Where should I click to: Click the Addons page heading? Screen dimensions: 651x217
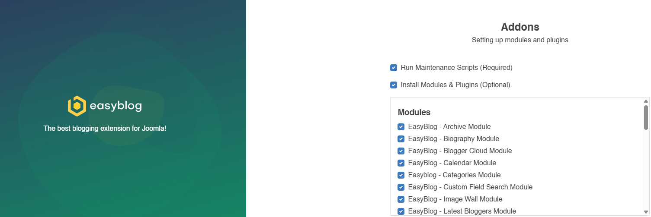click(520, 27)
